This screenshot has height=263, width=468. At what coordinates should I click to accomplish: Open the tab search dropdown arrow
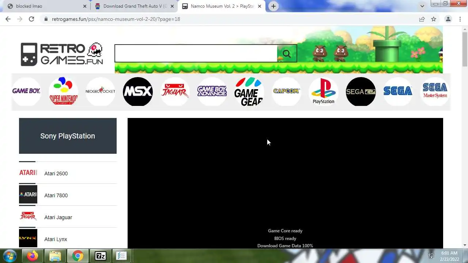422,6
